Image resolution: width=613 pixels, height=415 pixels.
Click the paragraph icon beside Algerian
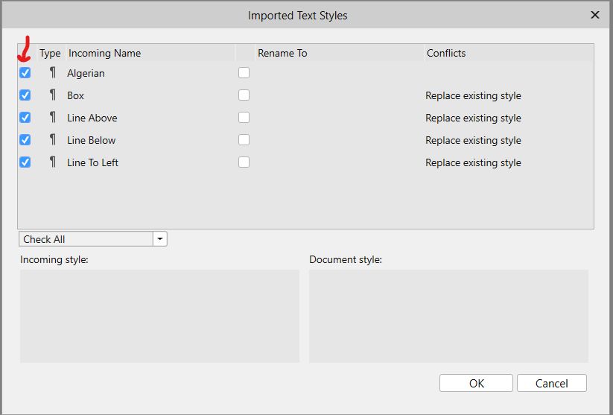coord(53,73)
